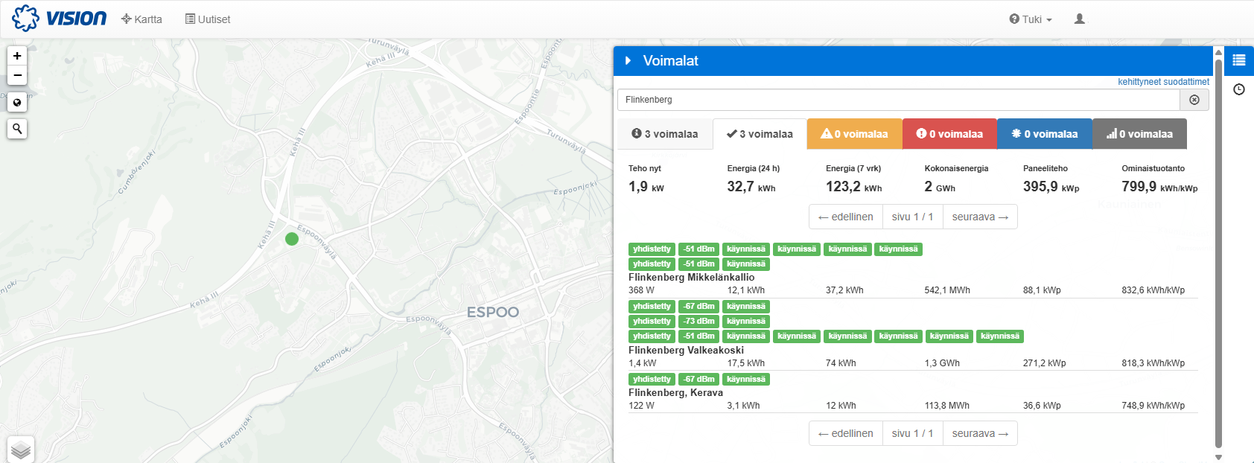Open the Kartta menu item

(x=141, y=19)
